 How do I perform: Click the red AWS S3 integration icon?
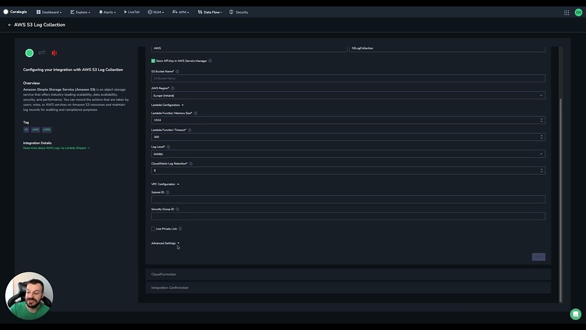tap(54, 53)
